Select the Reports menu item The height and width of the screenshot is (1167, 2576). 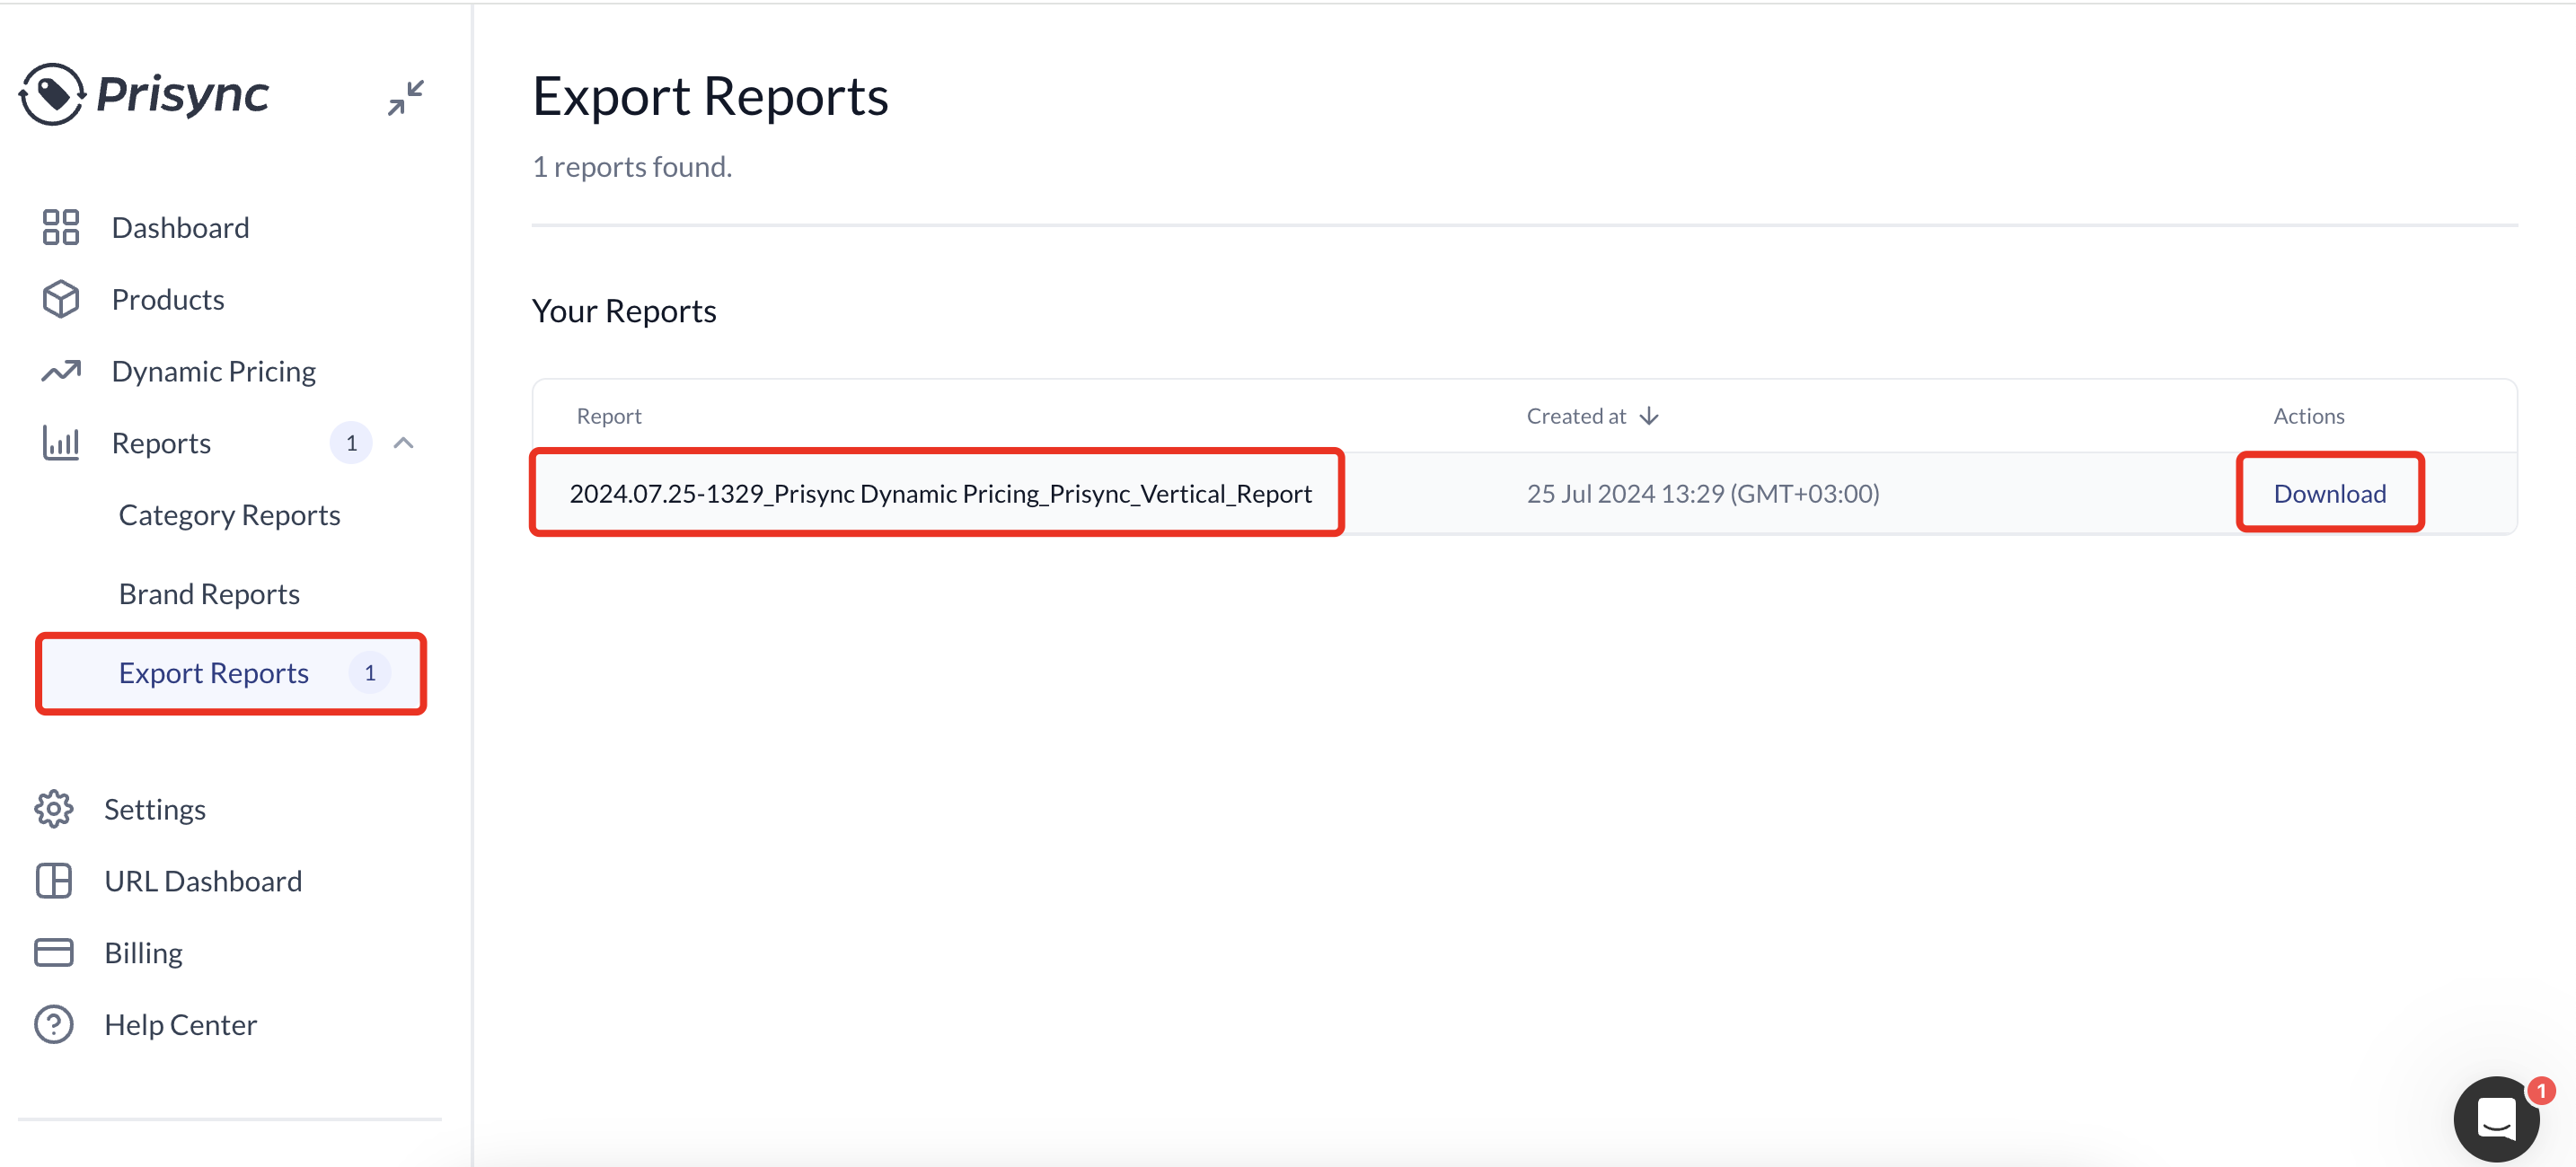(161, 443)
